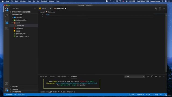
Task: Click the feedback icon in status bar
Action: point(161,95)
